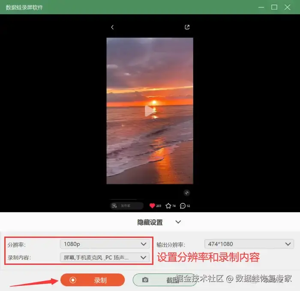Open comments bubble icon
The width and height of the screenshot is (300, 291).
[x=183, y=206]
